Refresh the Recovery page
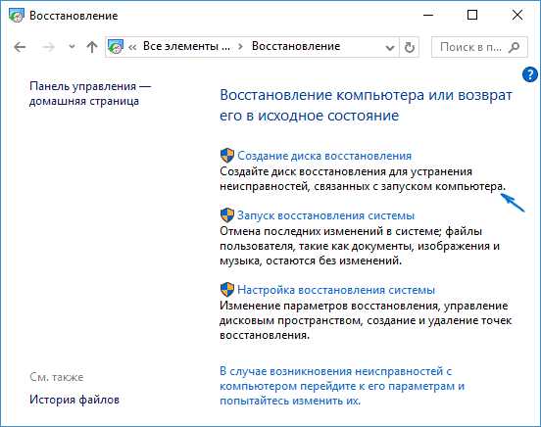The image size is (541, 427). pyautogui.click(x=410, y=47)
